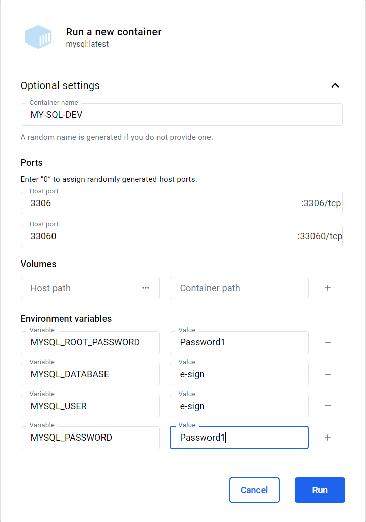Edit the MYSQL_USER value field
Screen dimensions: 366x522
tap(238, 406)
